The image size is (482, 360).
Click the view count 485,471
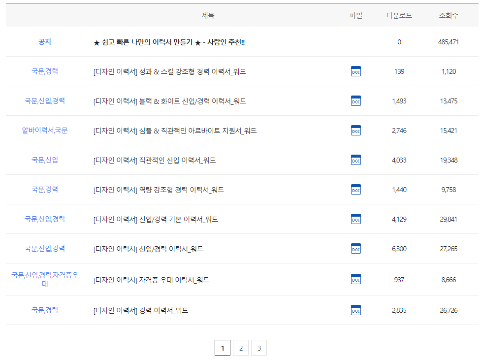pyautogui.click(x=449, y=42)
